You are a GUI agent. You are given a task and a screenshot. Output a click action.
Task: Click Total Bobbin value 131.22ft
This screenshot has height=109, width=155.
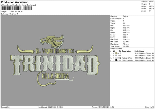(126, 46)
